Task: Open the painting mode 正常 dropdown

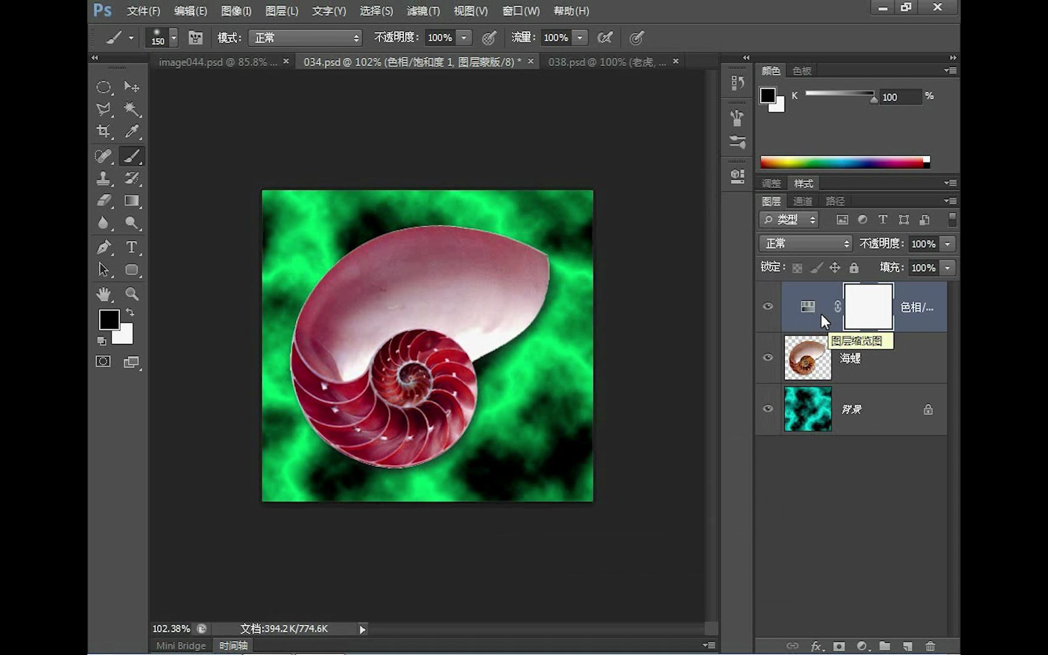Action: pyautogui.click(x=305, y=38)
